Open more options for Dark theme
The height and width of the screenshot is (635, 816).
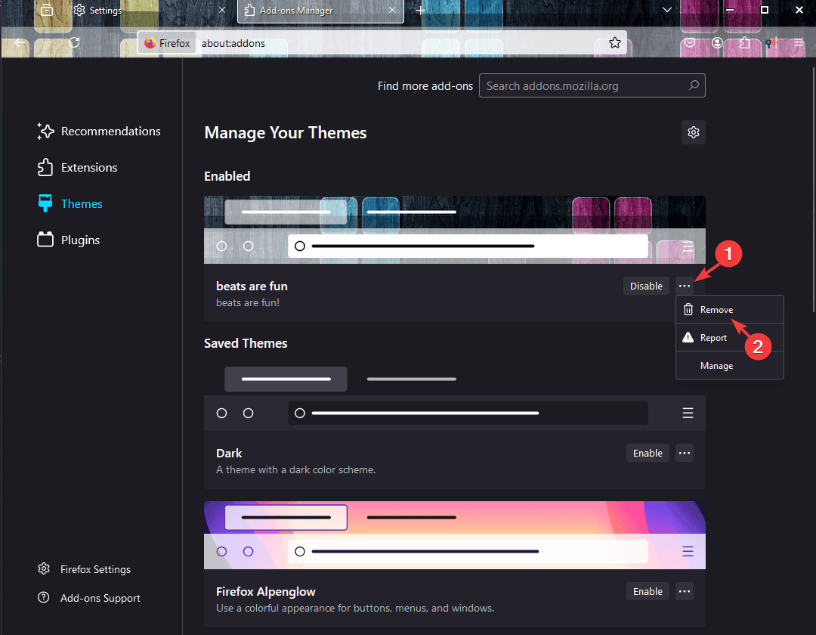tap(685, 454)
